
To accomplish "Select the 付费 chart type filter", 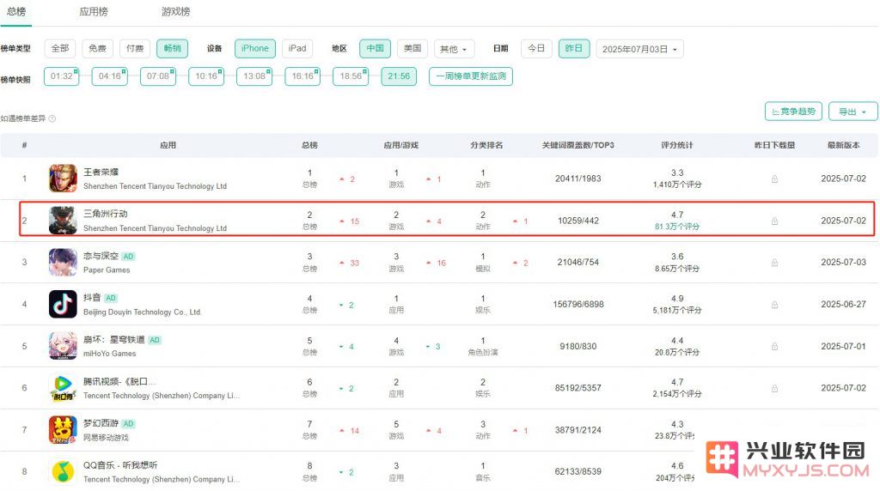I will (x=135, y=48).
